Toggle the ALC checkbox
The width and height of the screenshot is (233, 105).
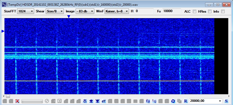(x=194, y=12)
